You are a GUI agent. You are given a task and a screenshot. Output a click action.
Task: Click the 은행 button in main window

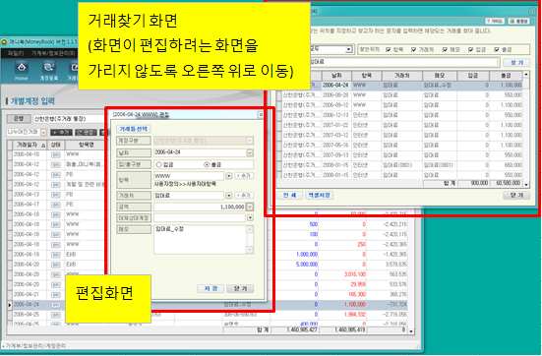tap(19, 119)
